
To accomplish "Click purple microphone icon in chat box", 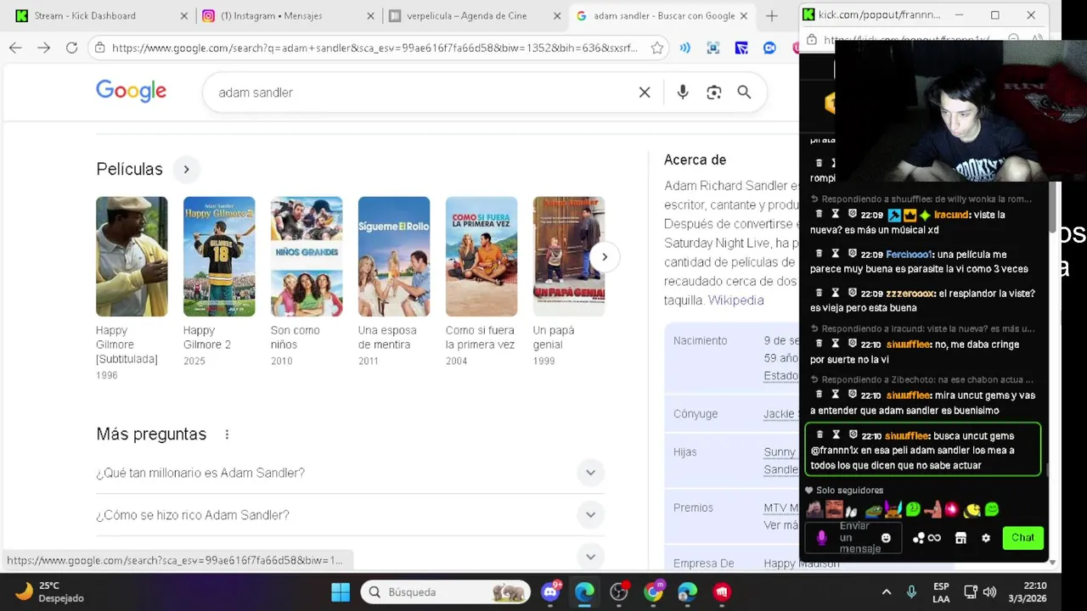I will 821,538.
